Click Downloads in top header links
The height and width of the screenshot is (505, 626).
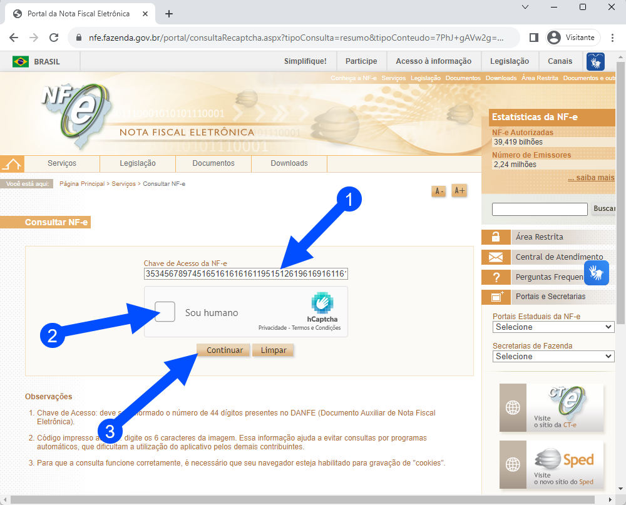point(501,78)
